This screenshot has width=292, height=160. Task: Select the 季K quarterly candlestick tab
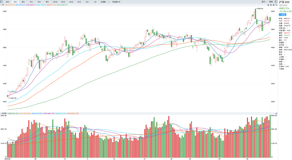[x=47, y=2]
